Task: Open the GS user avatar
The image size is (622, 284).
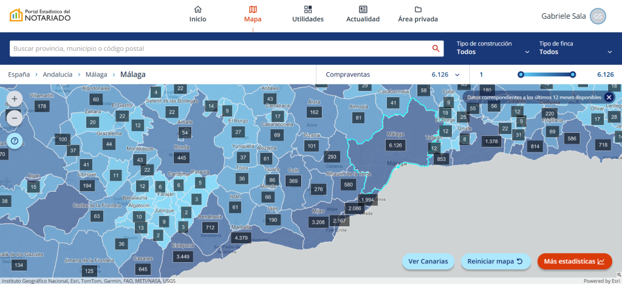Action: [598, 16]
